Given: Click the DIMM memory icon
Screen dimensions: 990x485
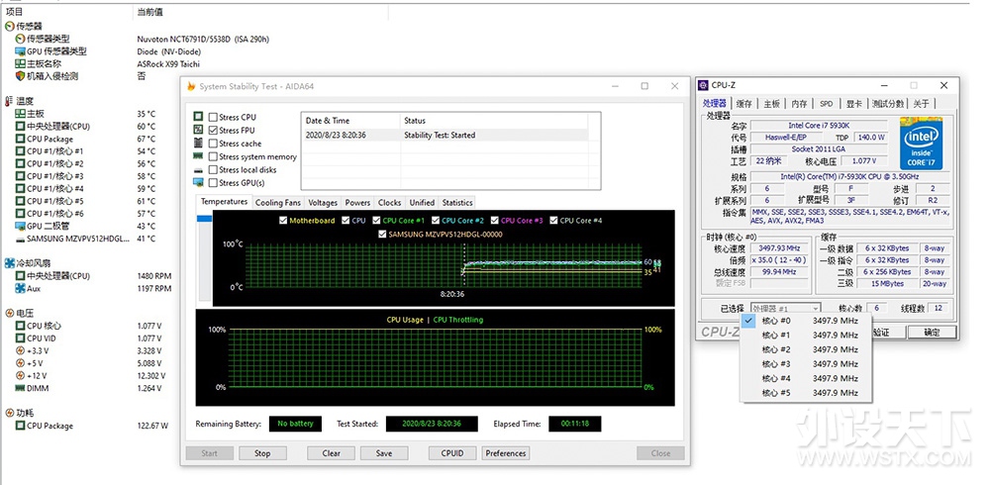Looking at the screenshot, I should point(21,388).
